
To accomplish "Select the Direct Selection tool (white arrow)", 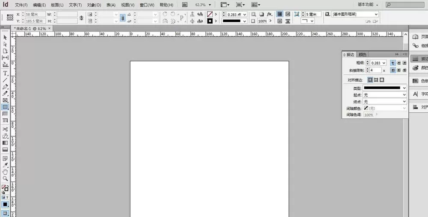I will point(5,44).
